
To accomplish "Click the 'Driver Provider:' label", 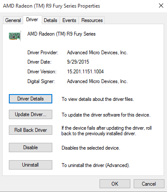I will click(43, 53).
